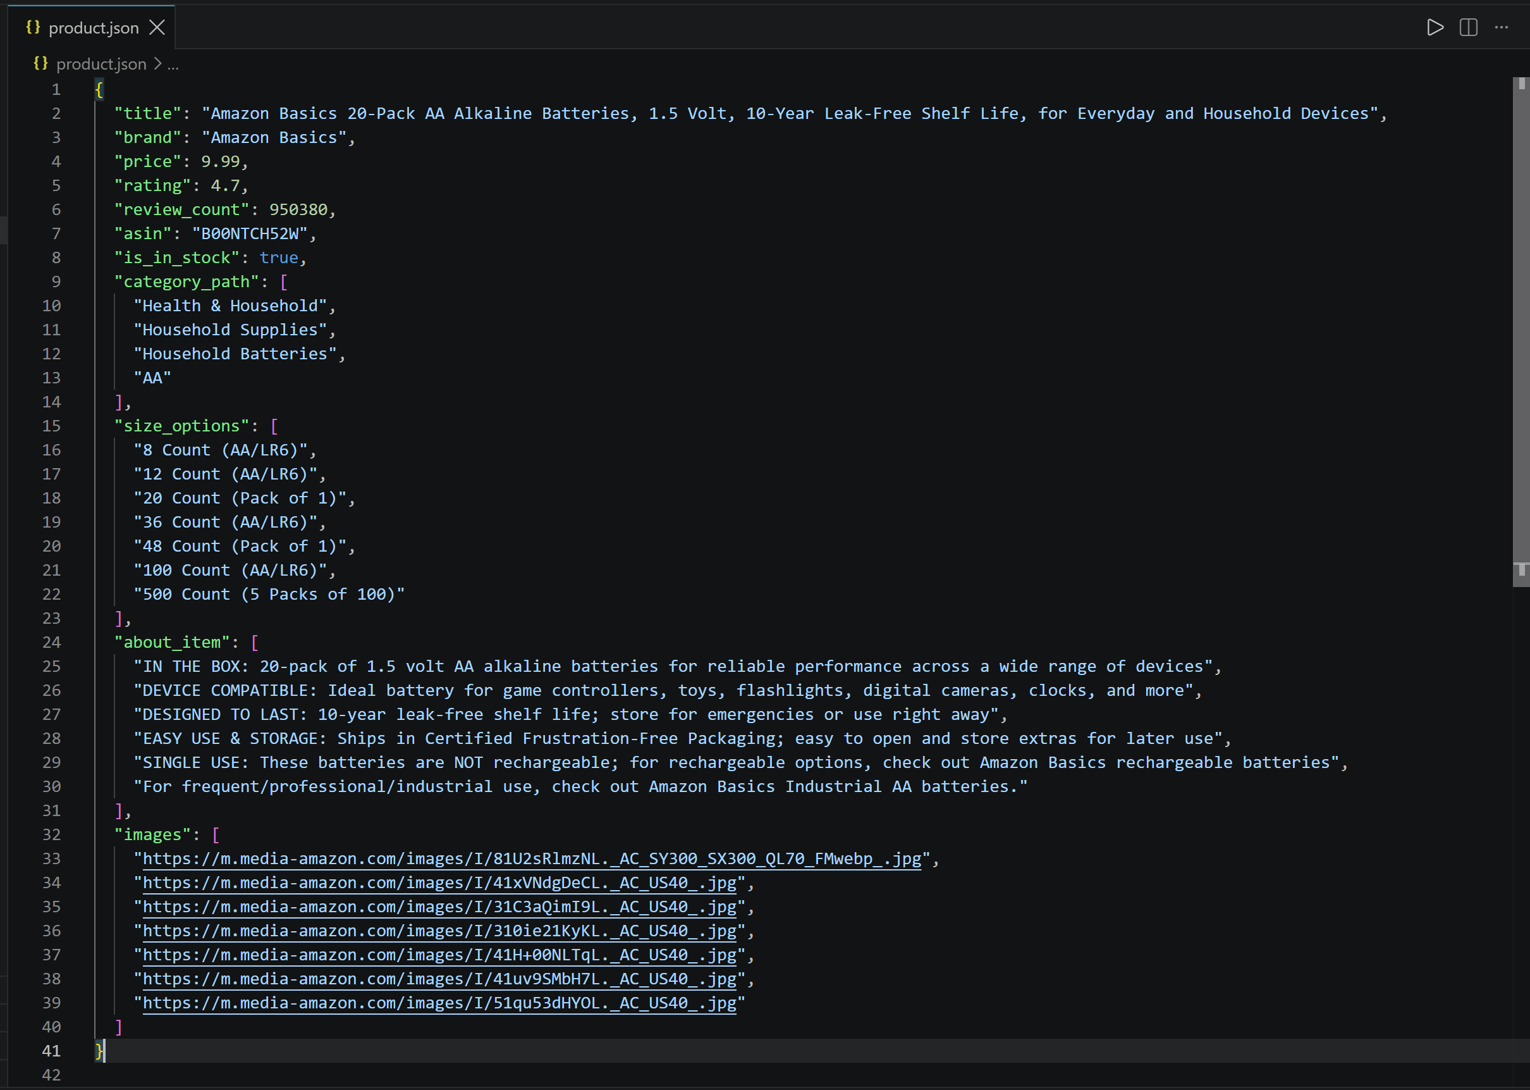Click the "DESIGNED TO LAST" string on line 27

tap(566, 715)
